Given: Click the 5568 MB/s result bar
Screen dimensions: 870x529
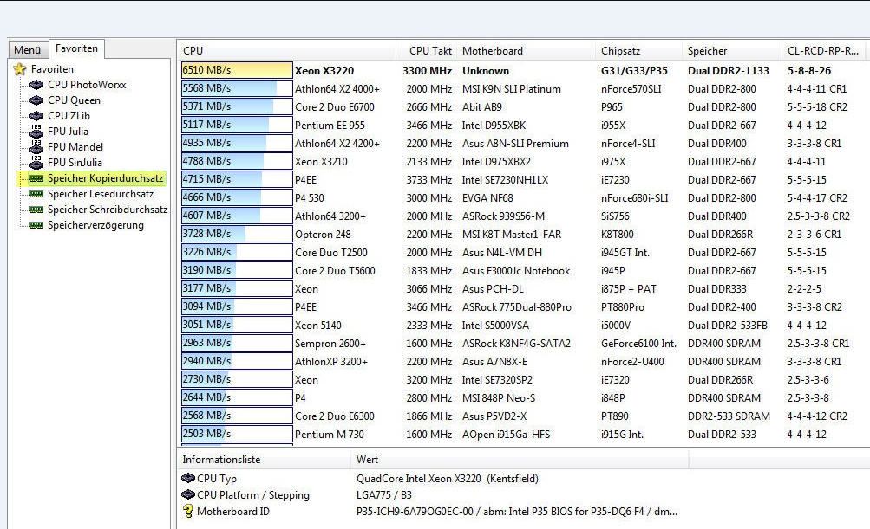Looking at the screenshot, I should pyautogui.click(x=237, y=88).
